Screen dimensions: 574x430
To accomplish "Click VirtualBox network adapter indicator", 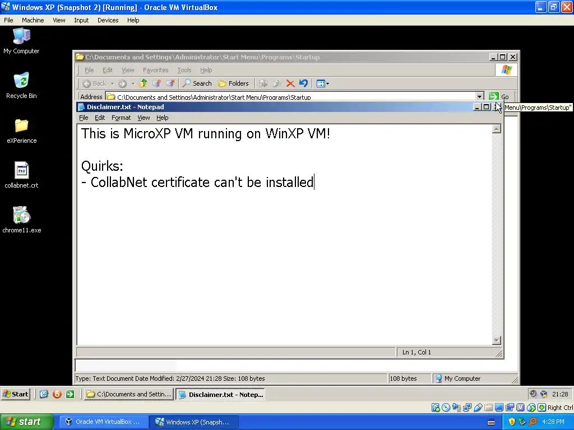I will pos(467,408).
